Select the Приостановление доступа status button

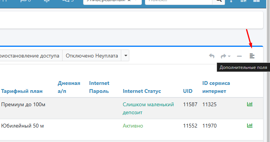coord(30,56)
